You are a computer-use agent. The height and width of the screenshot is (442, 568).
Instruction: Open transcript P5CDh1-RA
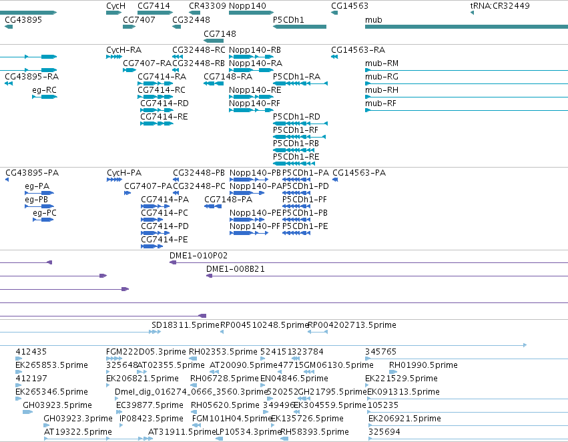coord(300,83)
